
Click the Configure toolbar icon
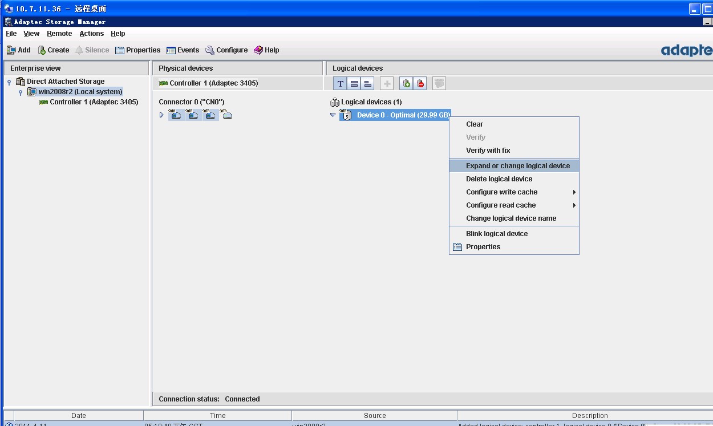tap(210, 50)
